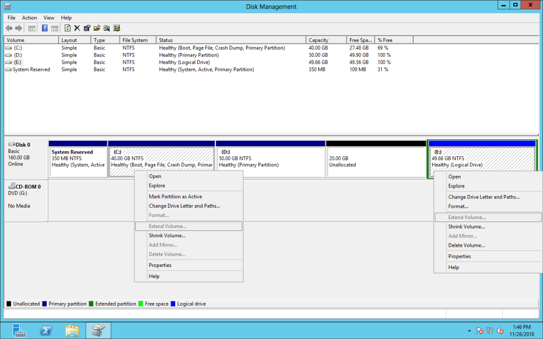Click the folder Open toolbar icon
Screen dimensions: 543x339
[97, 28]
